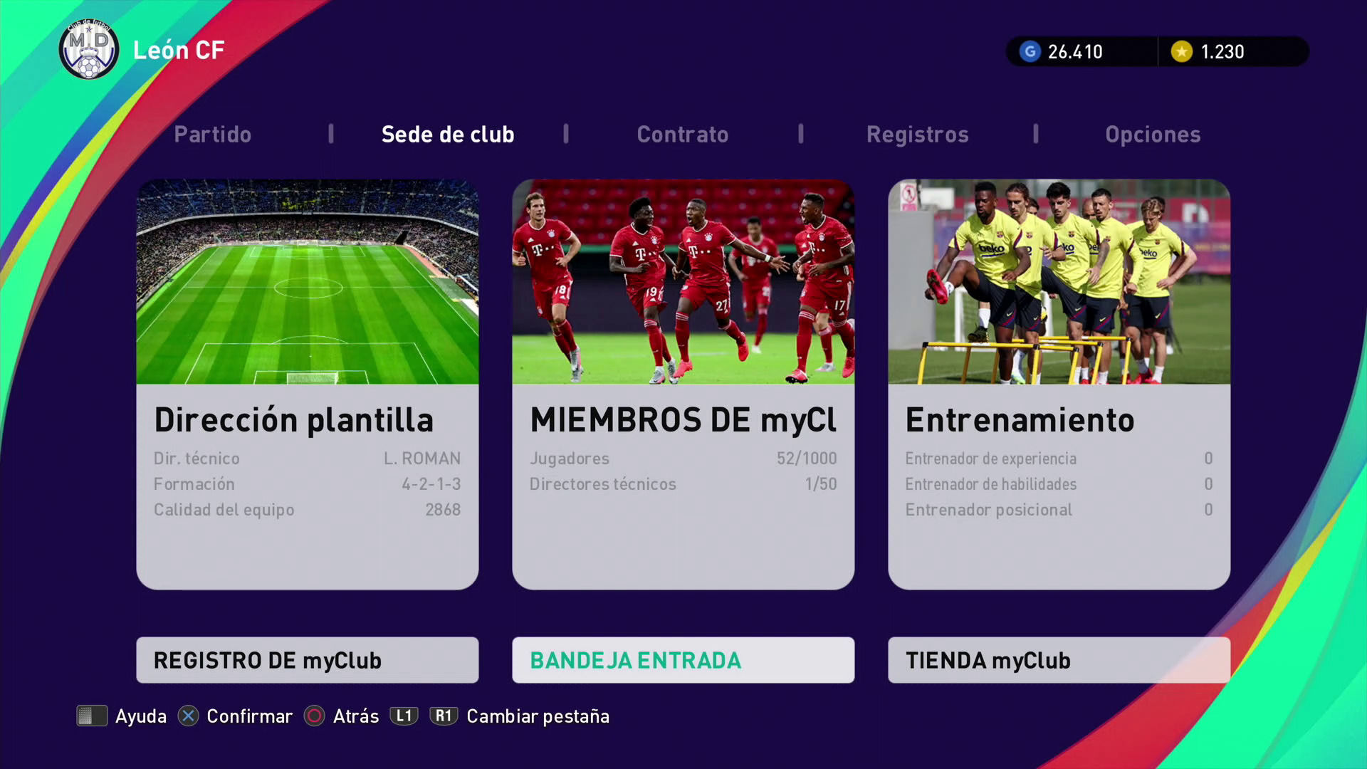This screenshot has height=769, width=1367.
Task: Click the León CF club crest emblem
Action: click(x=89, y=50)
